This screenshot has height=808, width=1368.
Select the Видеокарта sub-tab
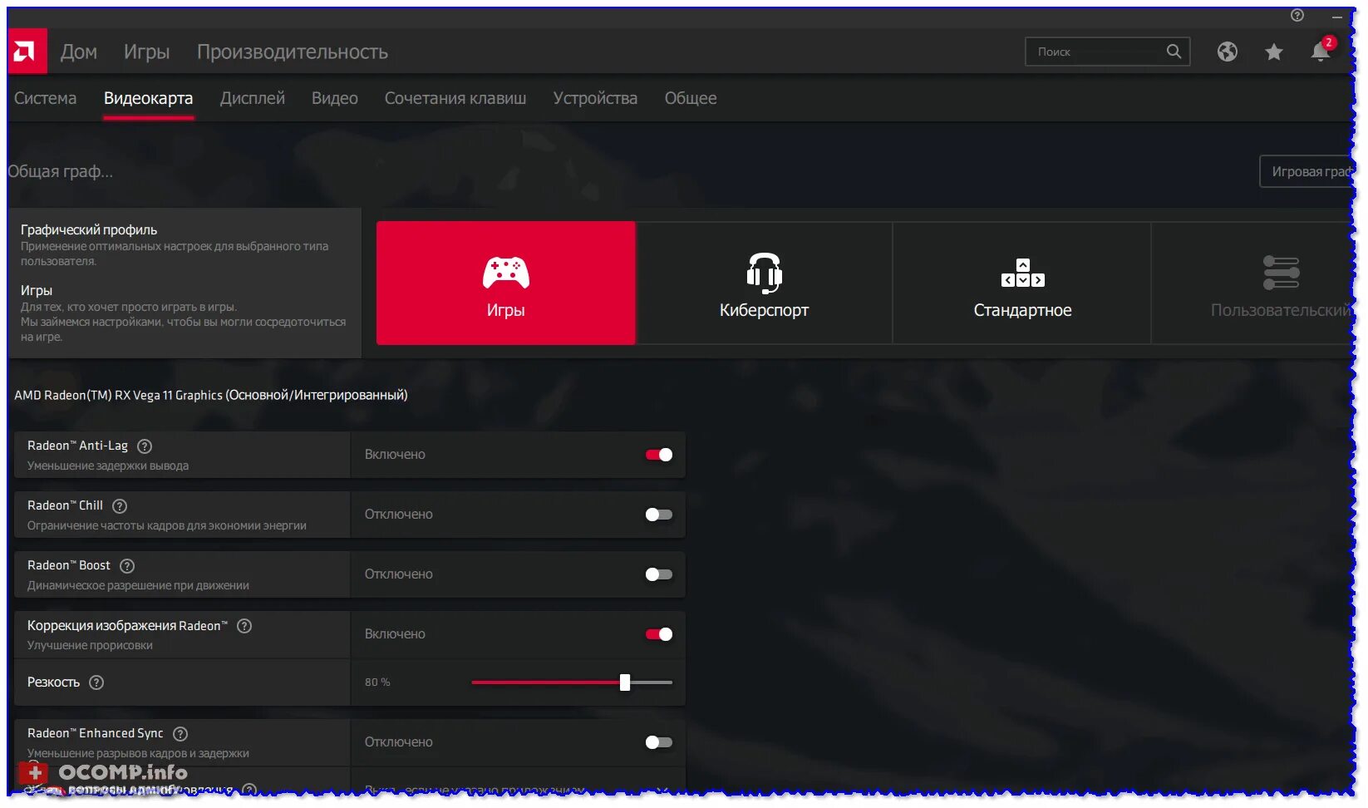coord(149,98)
